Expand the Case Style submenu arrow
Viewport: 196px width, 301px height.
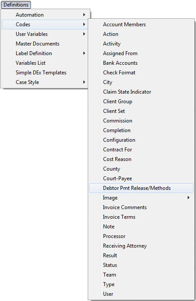point(84,82)
